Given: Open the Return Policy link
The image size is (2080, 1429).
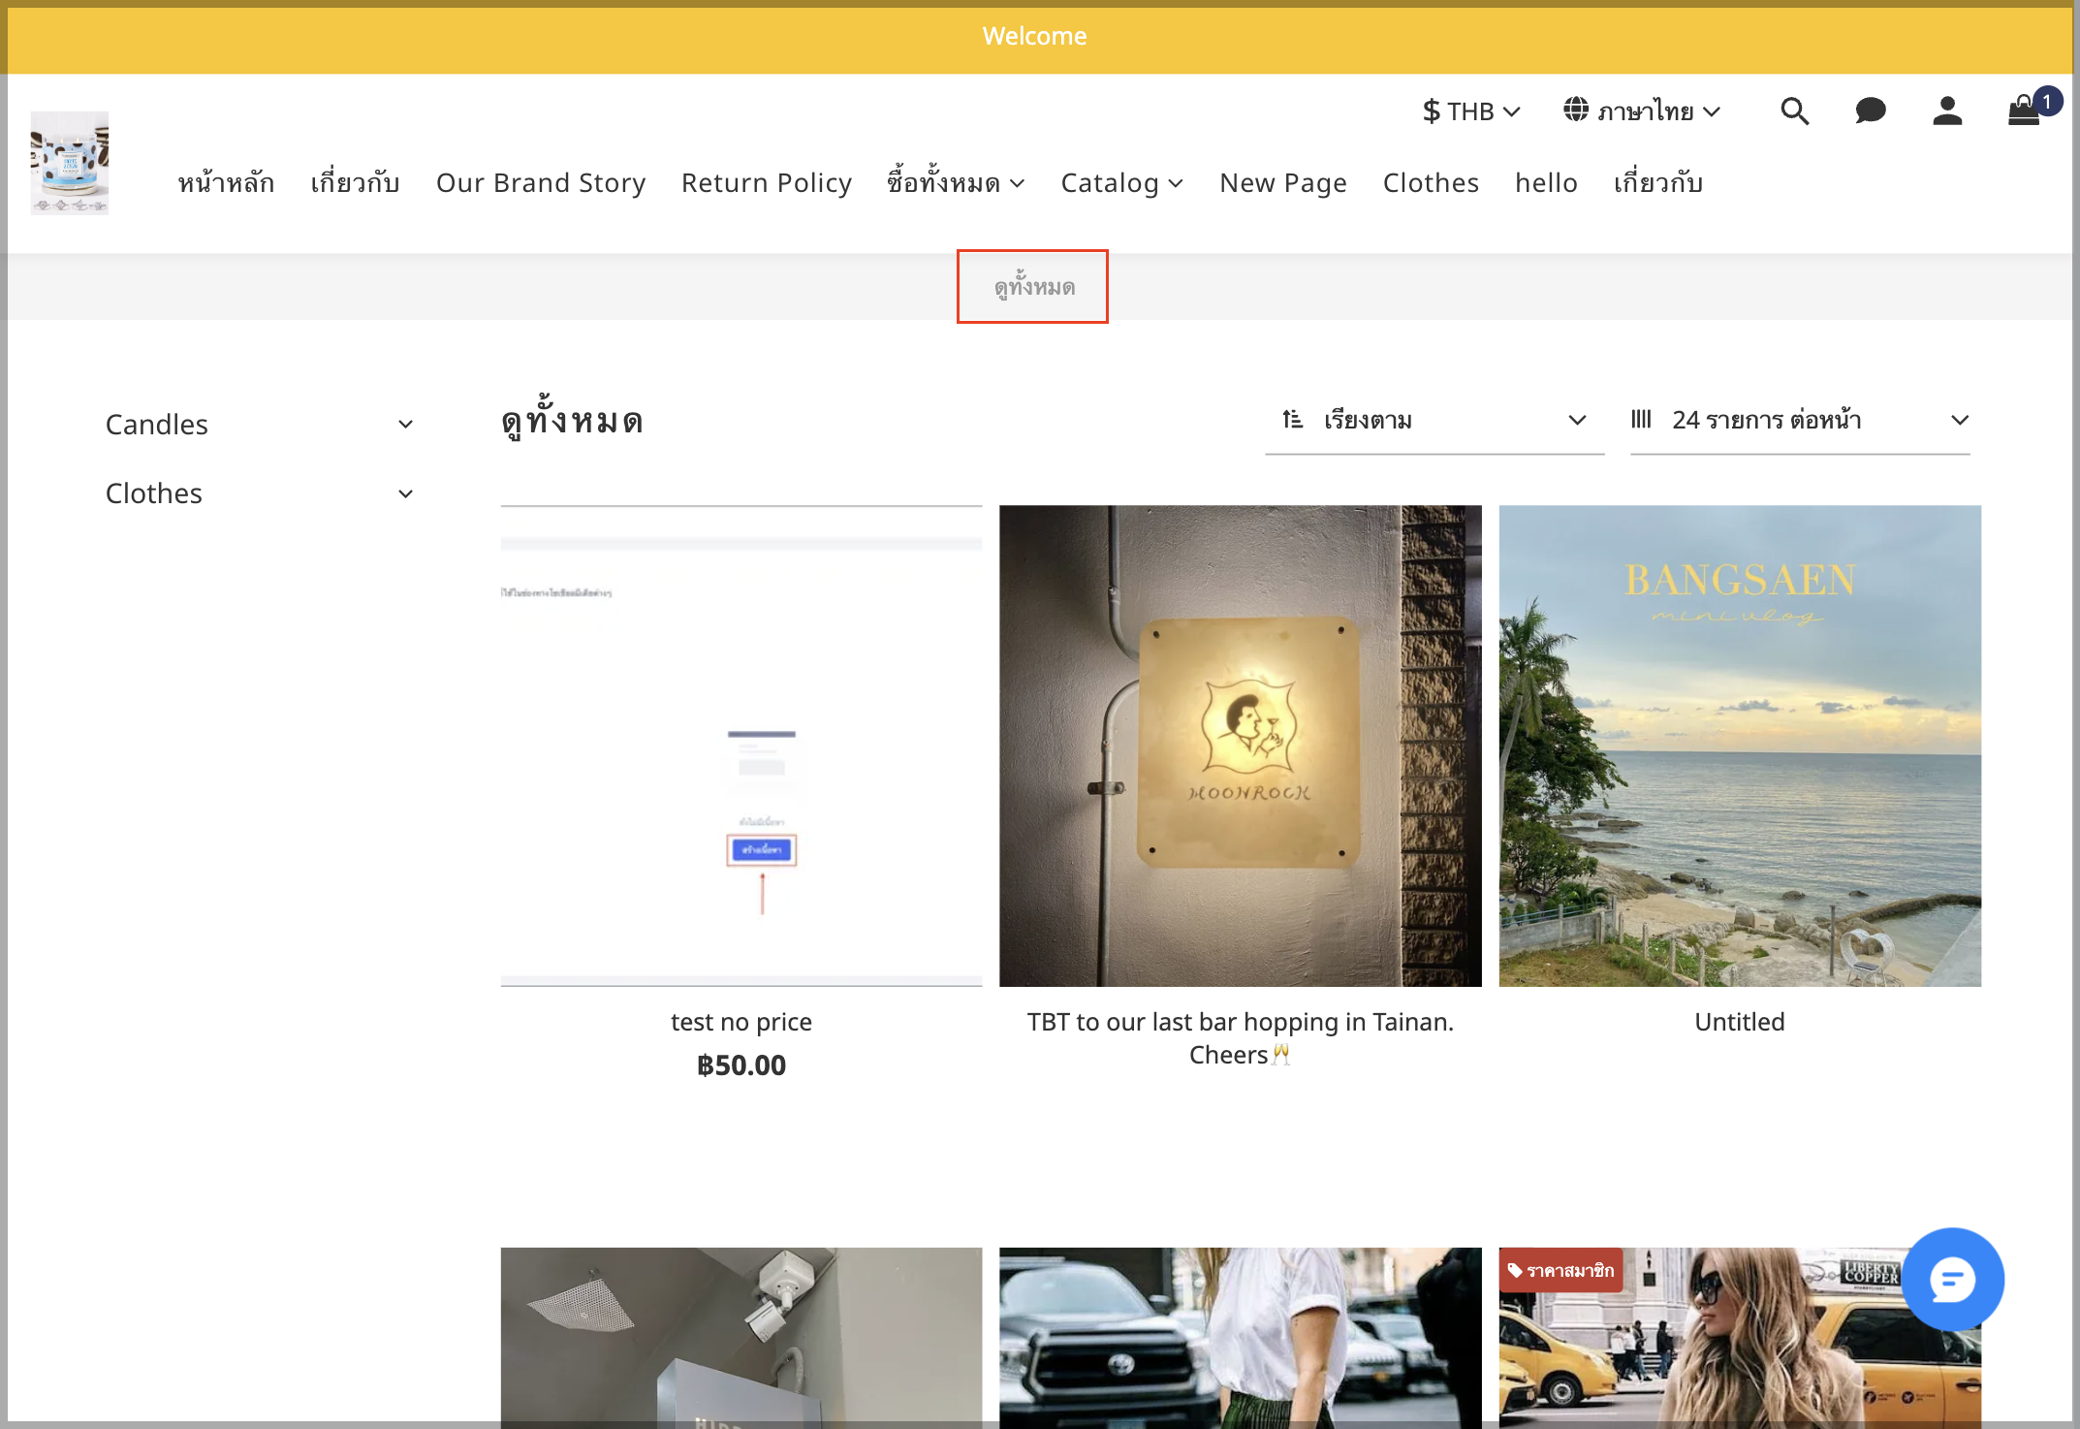Looking at the screenshot, I should (767, 183).
